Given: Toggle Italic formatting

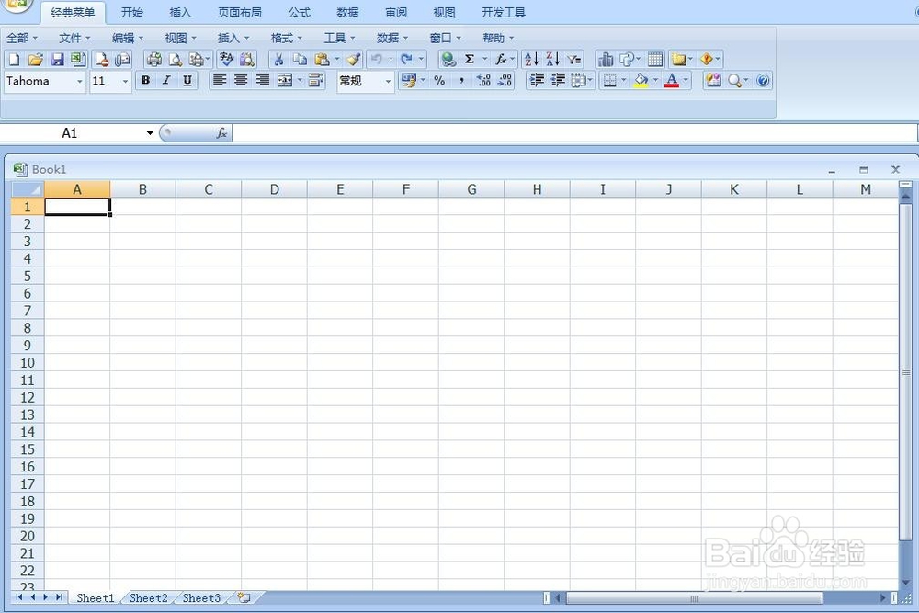Looking at the screenshot, I should (166, 81).
